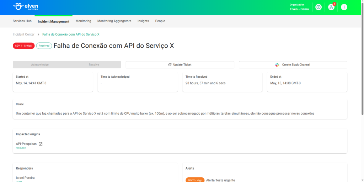Click the Resolve button
Screen dimensions: 364x182
tap(94, 65)
